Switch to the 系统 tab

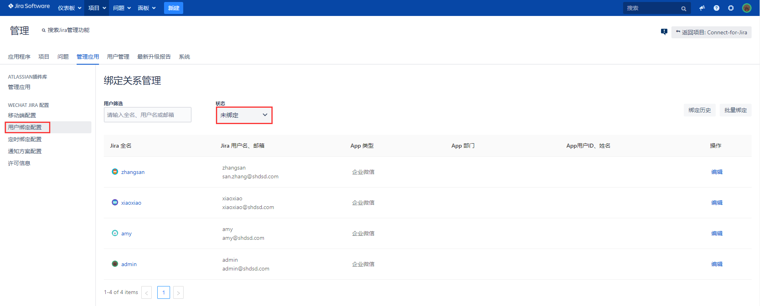coord(184,57)
